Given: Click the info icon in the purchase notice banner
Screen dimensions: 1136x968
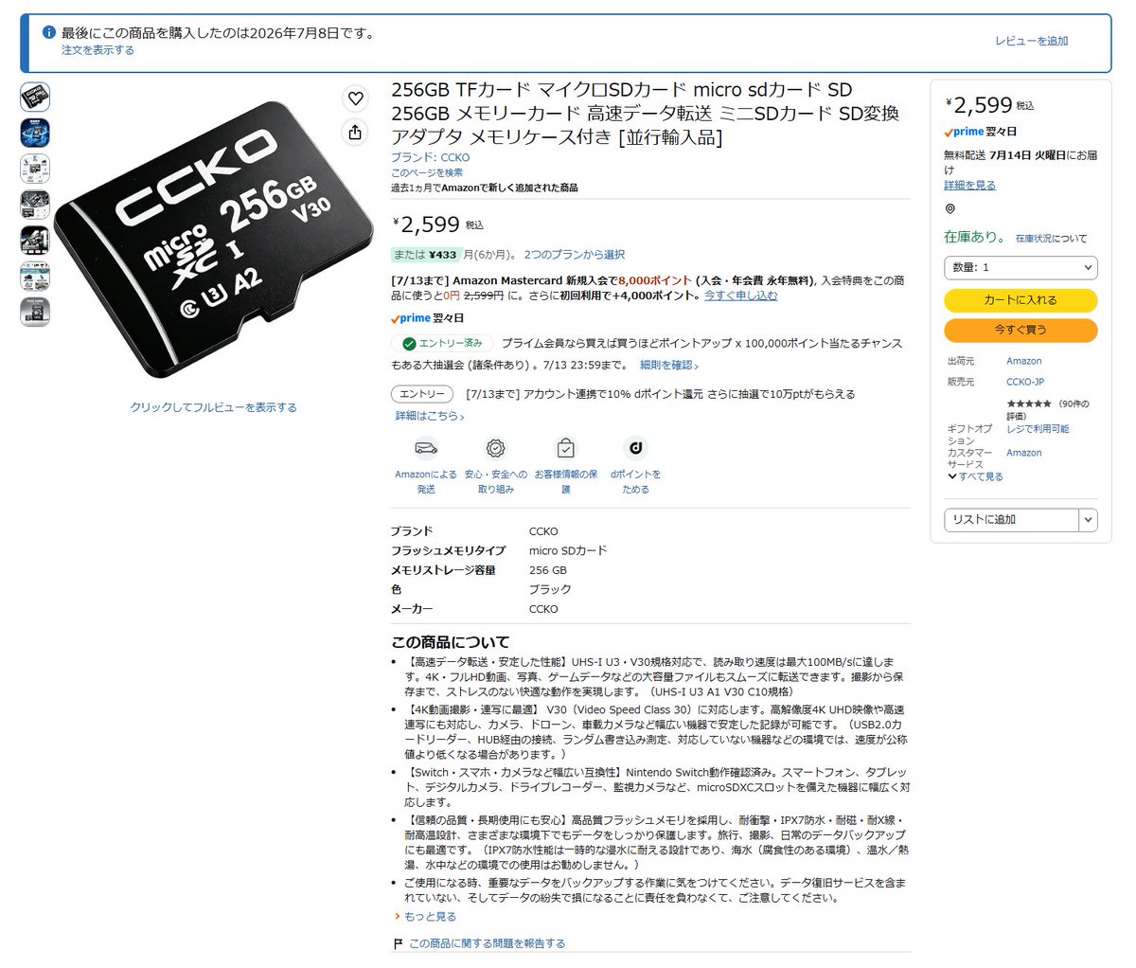Looking at the screenshot, I should [x=49, y=32].
